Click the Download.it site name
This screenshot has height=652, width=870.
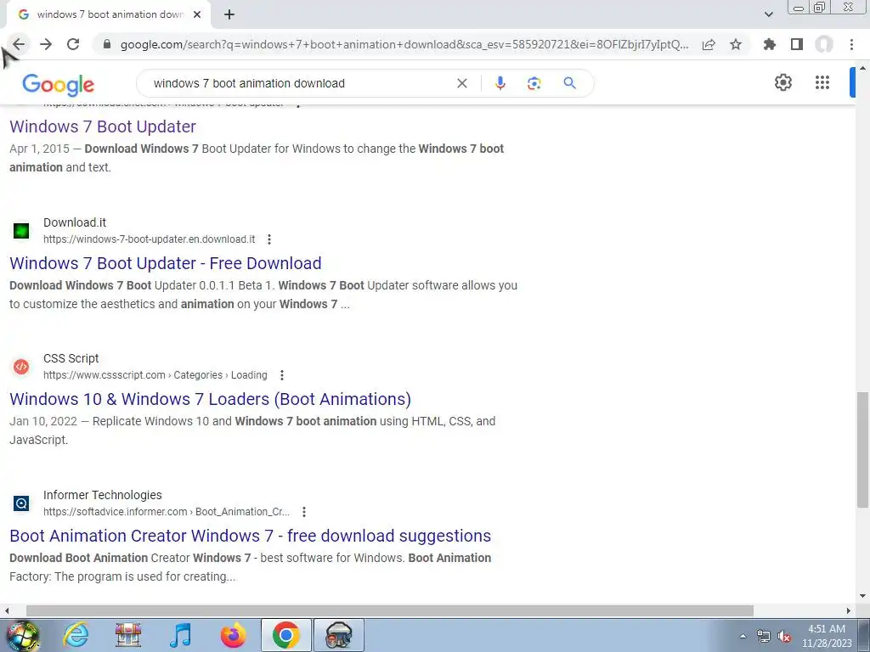[75, 222]
